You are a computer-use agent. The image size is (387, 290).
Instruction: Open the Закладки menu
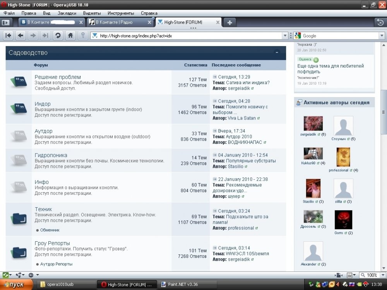pos(67,13)
